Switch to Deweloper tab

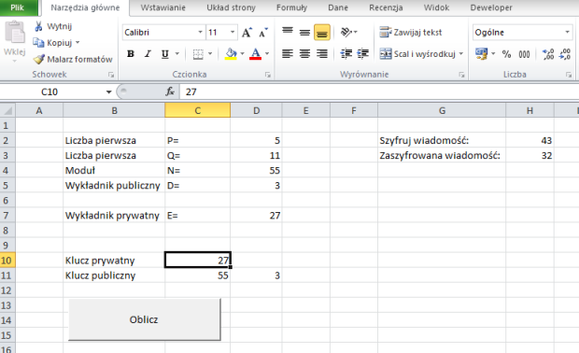pyautogui.click(x=491, y=7)
